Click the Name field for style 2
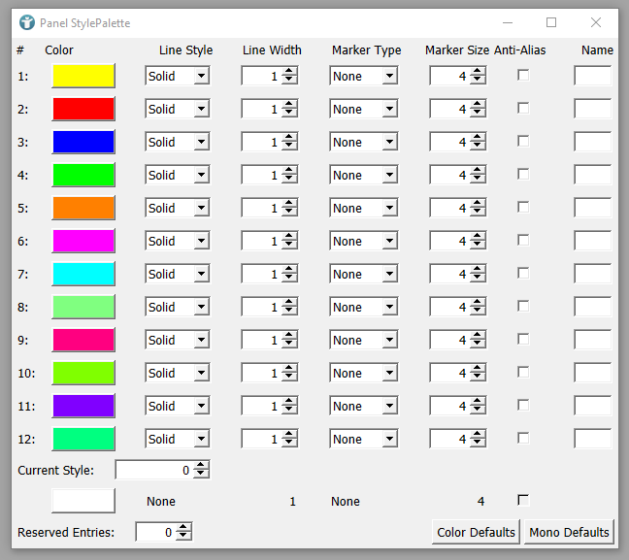The image size is (629, 560). tap(592, 109)
